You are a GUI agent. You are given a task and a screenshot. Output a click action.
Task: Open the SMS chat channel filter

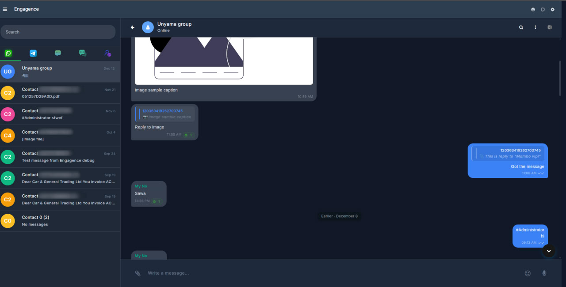pos(57,53)
